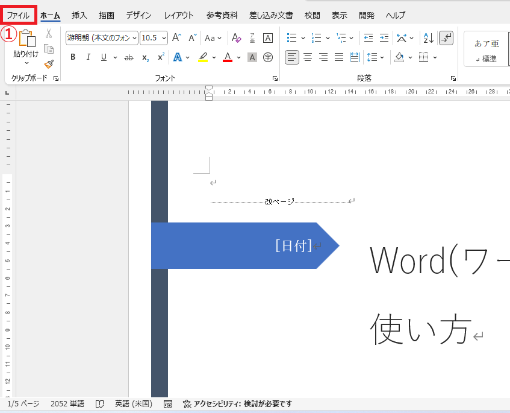Open the phonetic guide (ruby) tool
This screenshot has height=413, width=510.
[x=252, y=38]
